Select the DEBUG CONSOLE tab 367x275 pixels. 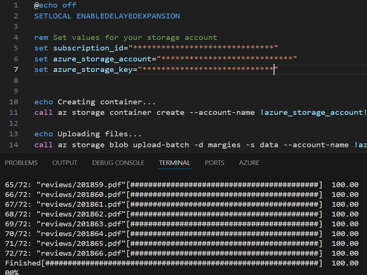[118, 162]
